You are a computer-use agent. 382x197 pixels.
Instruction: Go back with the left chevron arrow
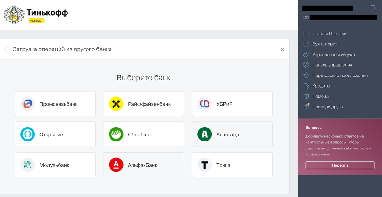(5, 49)
